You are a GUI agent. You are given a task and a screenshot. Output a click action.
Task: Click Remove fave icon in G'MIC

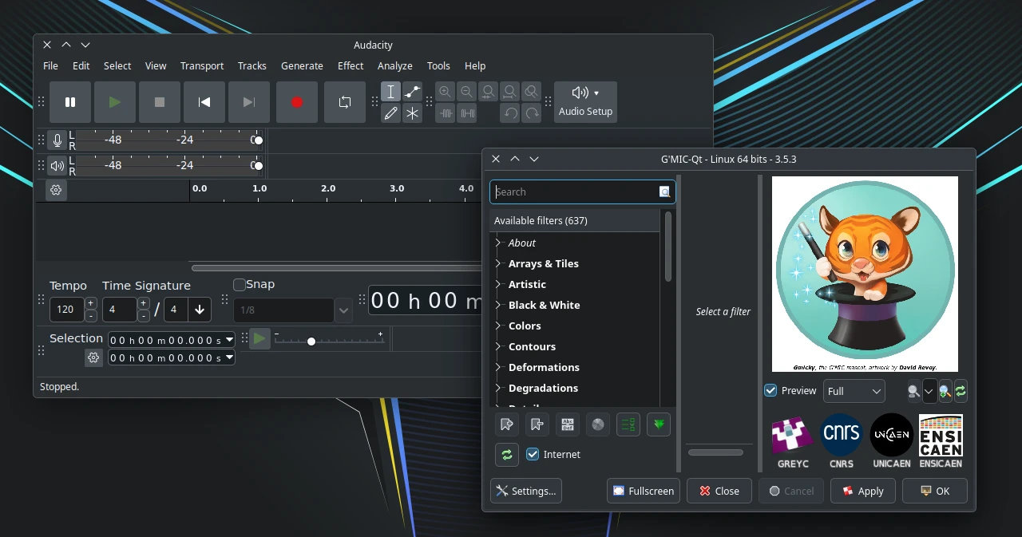coord(537,424)
